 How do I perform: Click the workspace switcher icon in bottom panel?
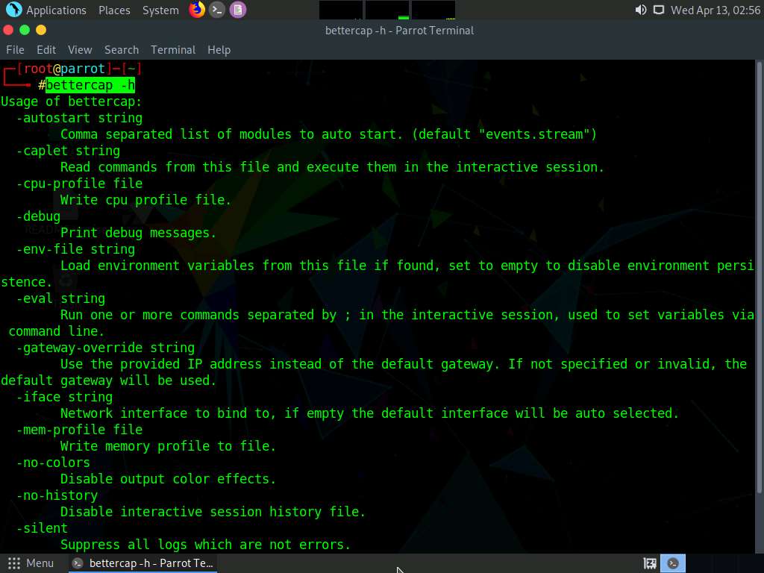[x=650, y=563]
